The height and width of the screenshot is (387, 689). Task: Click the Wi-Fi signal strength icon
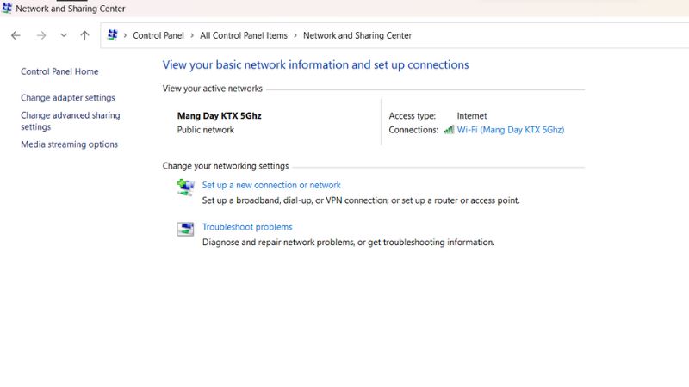tap(449, 130)
